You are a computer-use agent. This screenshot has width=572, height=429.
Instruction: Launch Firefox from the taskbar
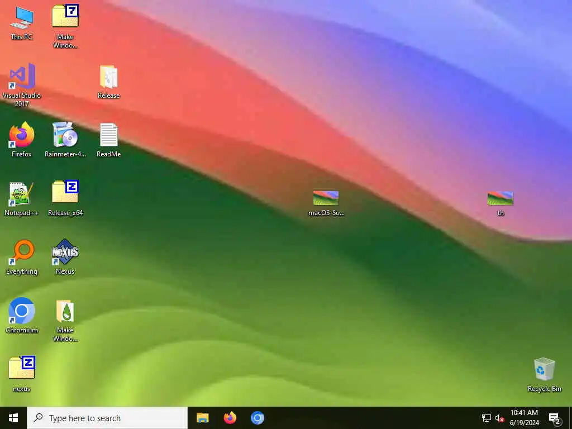(230, 418)
